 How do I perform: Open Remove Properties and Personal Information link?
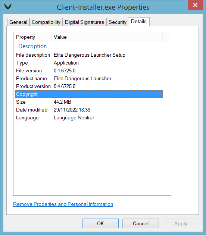63,204
